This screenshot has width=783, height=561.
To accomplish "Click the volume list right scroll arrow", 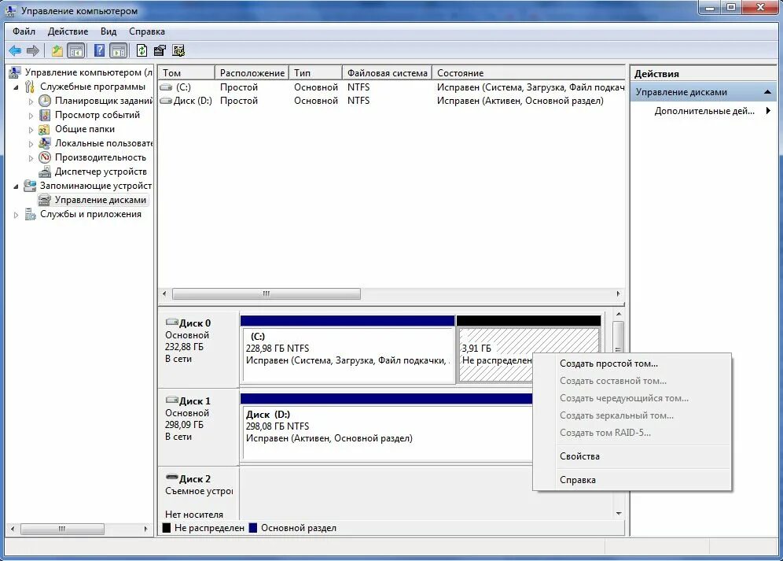I will (618, 294).
